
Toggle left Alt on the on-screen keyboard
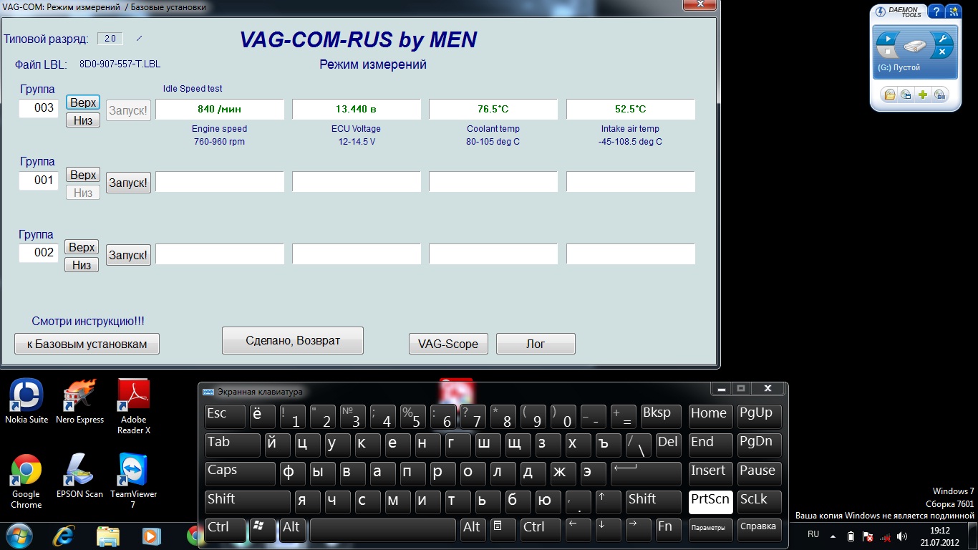click(x=292, y=530)
